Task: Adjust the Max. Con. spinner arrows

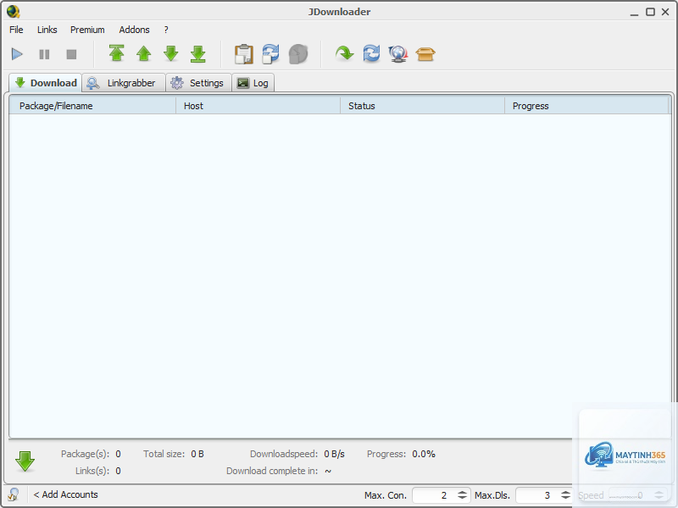Action: (x=462, y=495)
